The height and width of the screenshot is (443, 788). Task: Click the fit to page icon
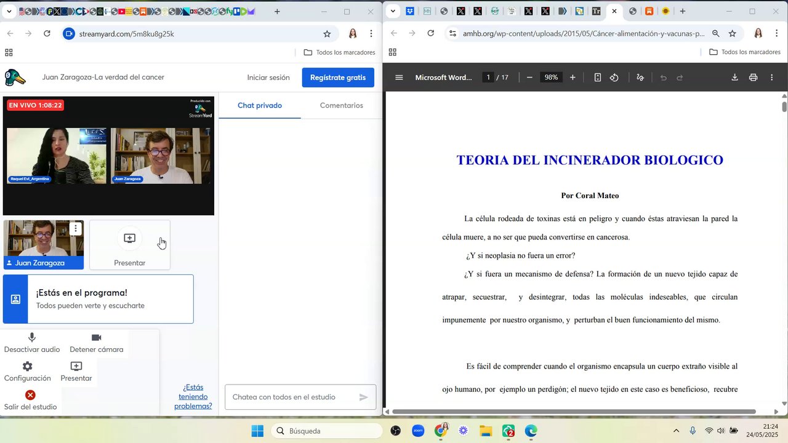pos(597,78)
